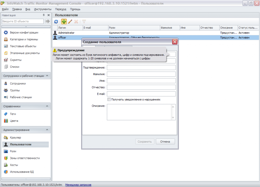Toggle Получать уведомления о нарушениях checkbox
This screenshot has width=260, height=187.
click(109, 99)
